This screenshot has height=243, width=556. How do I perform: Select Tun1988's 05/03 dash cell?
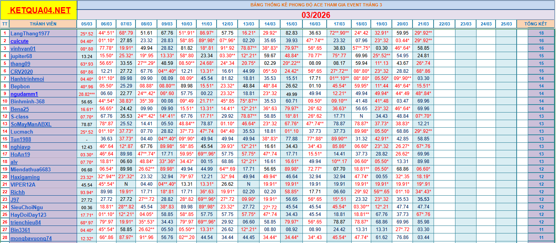point(87,139)
